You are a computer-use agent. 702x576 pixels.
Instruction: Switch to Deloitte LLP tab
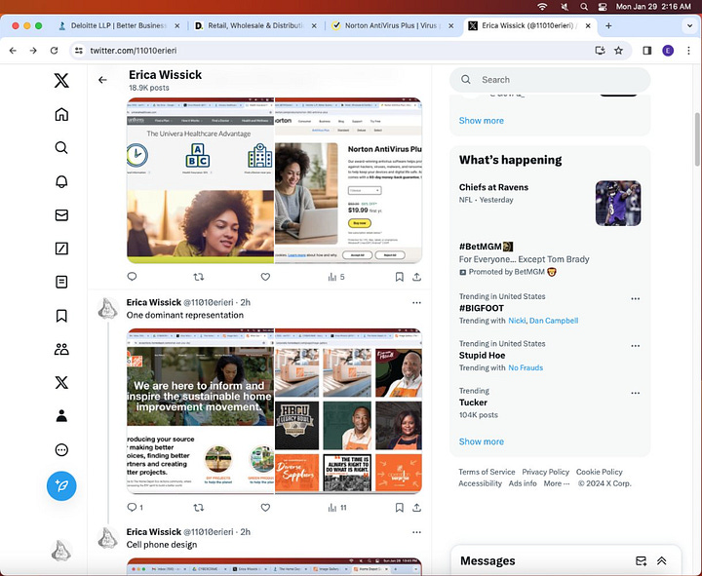click(x=119, y=26)
